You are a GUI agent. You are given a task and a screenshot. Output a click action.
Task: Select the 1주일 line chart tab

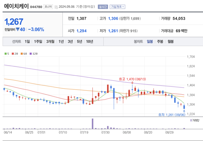(38, 42)
